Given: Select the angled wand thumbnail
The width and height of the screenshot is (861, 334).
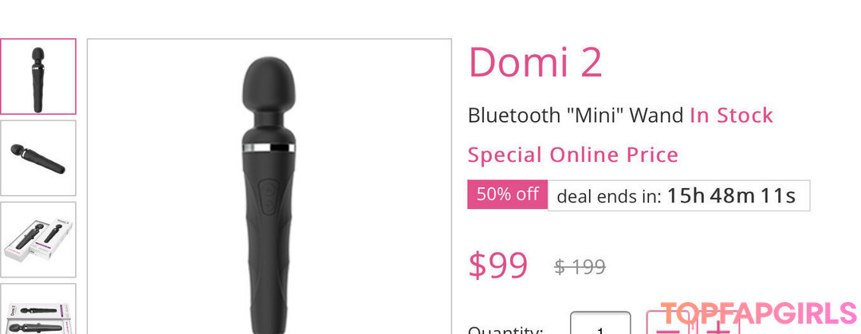Looking at the screenshot, I should (37, 158).
